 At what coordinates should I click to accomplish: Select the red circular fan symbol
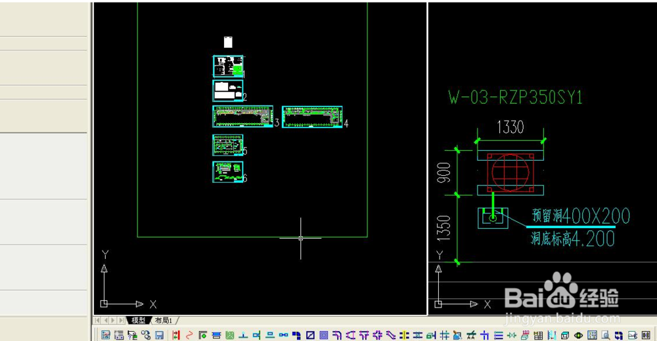[510, 172]
